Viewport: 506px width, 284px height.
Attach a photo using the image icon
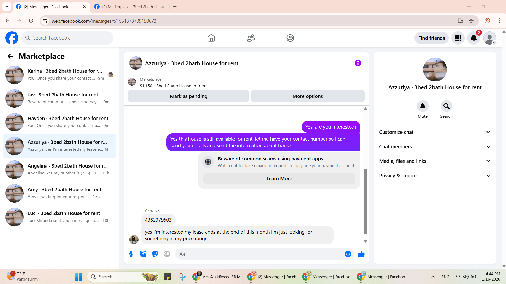pos(143,254)
